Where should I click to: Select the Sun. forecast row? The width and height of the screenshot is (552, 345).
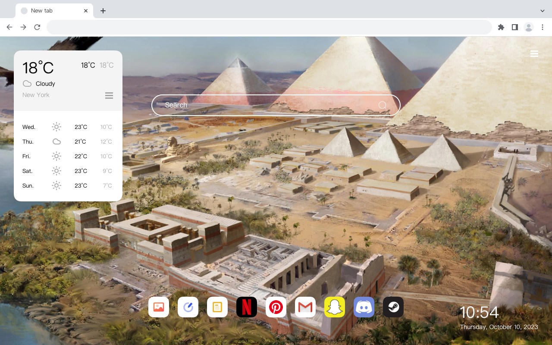pyautogui.click(x=68, y=185)
